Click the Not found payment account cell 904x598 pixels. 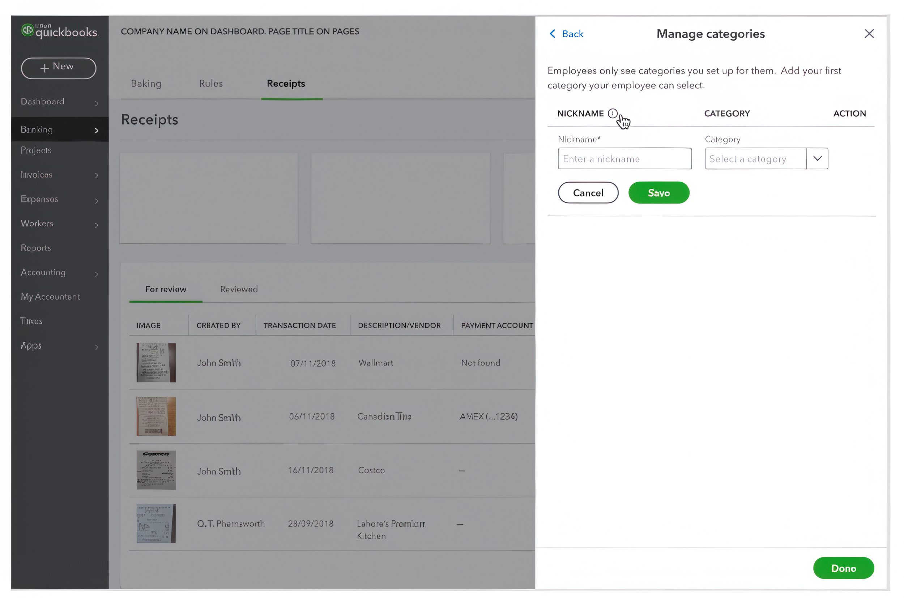pyautogui.click(x=481, y=363)
